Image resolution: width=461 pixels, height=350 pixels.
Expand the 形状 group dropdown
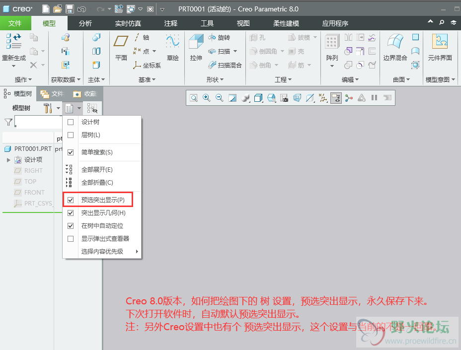click(x=215, y=79)
